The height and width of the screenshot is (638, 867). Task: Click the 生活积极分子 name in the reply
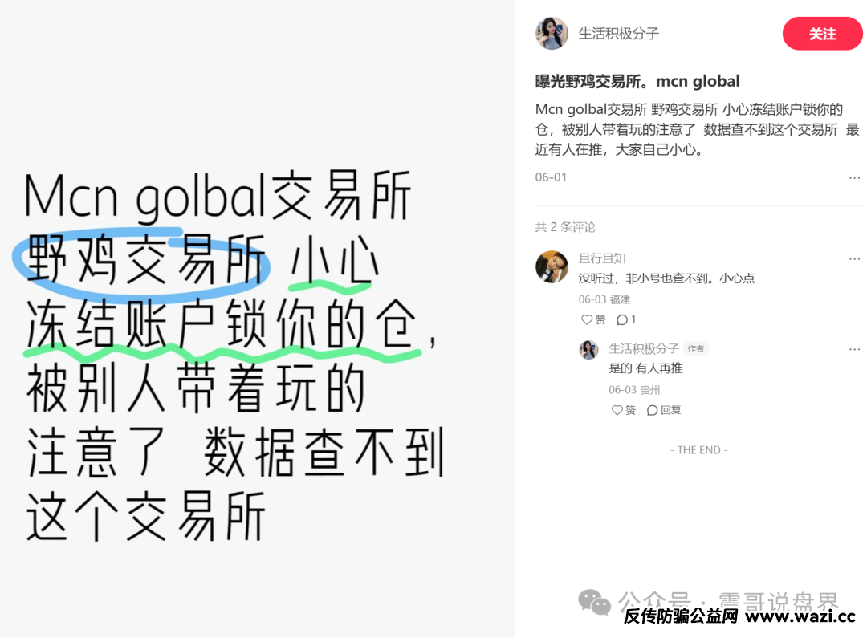[643, 349]
